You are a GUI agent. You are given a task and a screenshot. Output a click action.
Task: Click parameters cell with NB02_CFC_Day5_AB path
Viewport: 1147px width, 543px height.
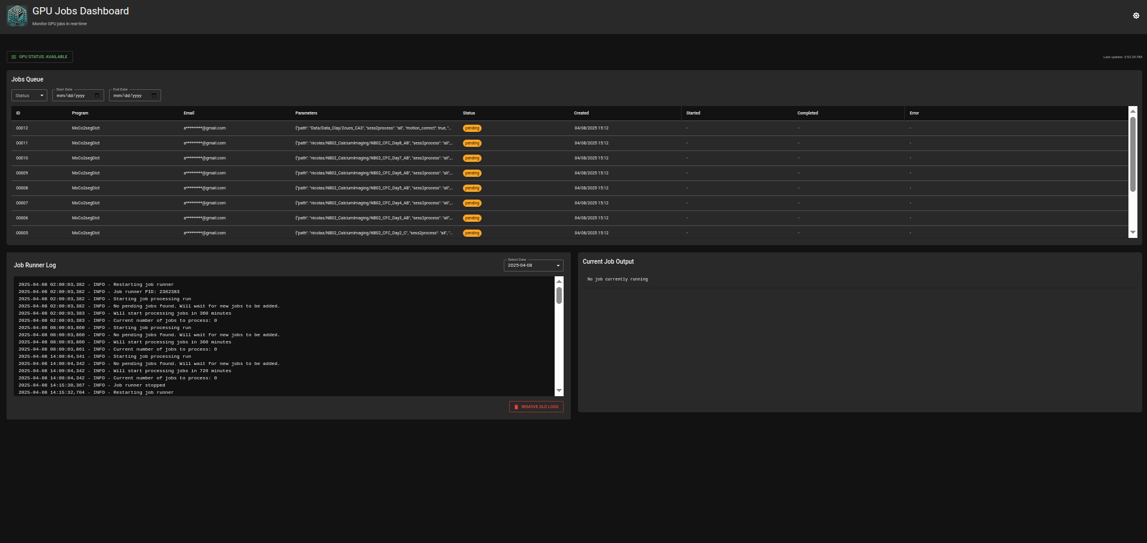374,188
